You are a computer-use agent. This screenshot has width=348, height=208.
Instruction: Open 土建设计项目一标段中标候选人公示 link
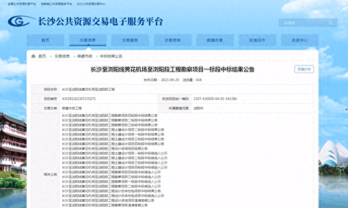(115, 154)
